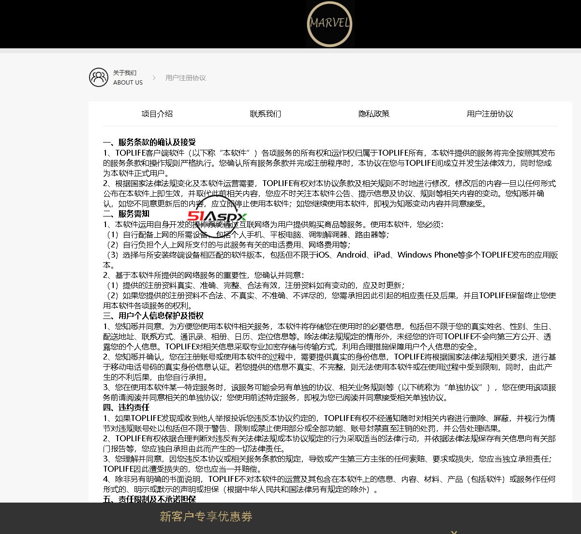
Task: Click the paragraph 3、您理解并同意
Action: (x=328, y=463)
